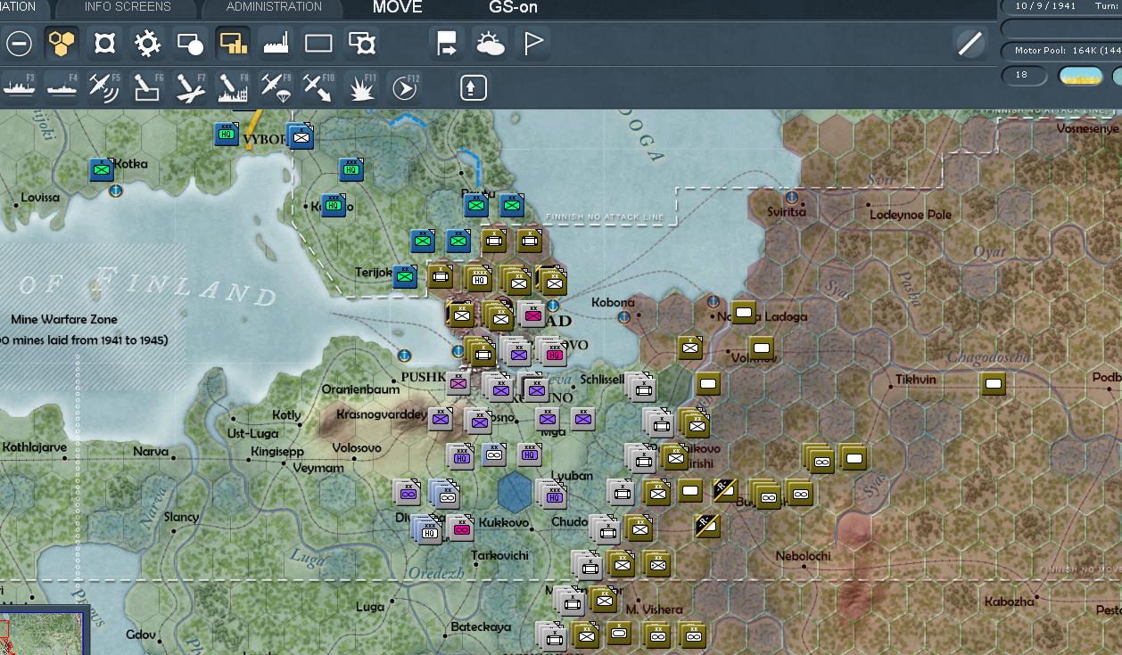Select the pink German unit at Kukkovo

pos(461,528)
